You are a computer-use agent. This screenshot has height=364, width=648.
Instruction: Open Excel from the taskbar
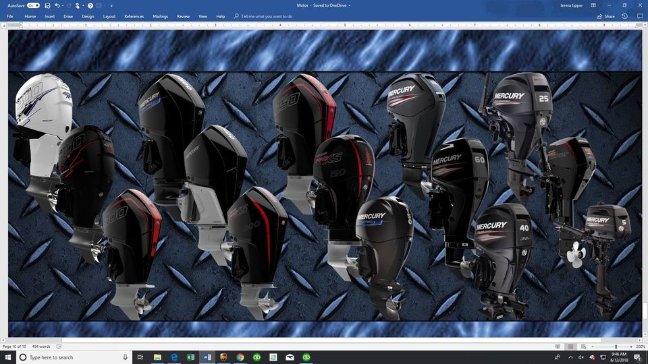coord(190,357)
